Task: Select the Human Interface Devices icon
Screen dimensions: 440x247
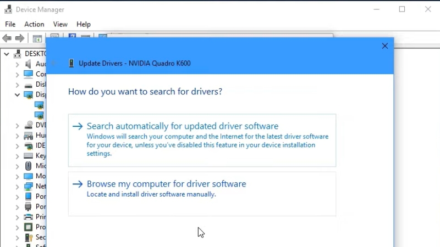Action: (28, 136)
